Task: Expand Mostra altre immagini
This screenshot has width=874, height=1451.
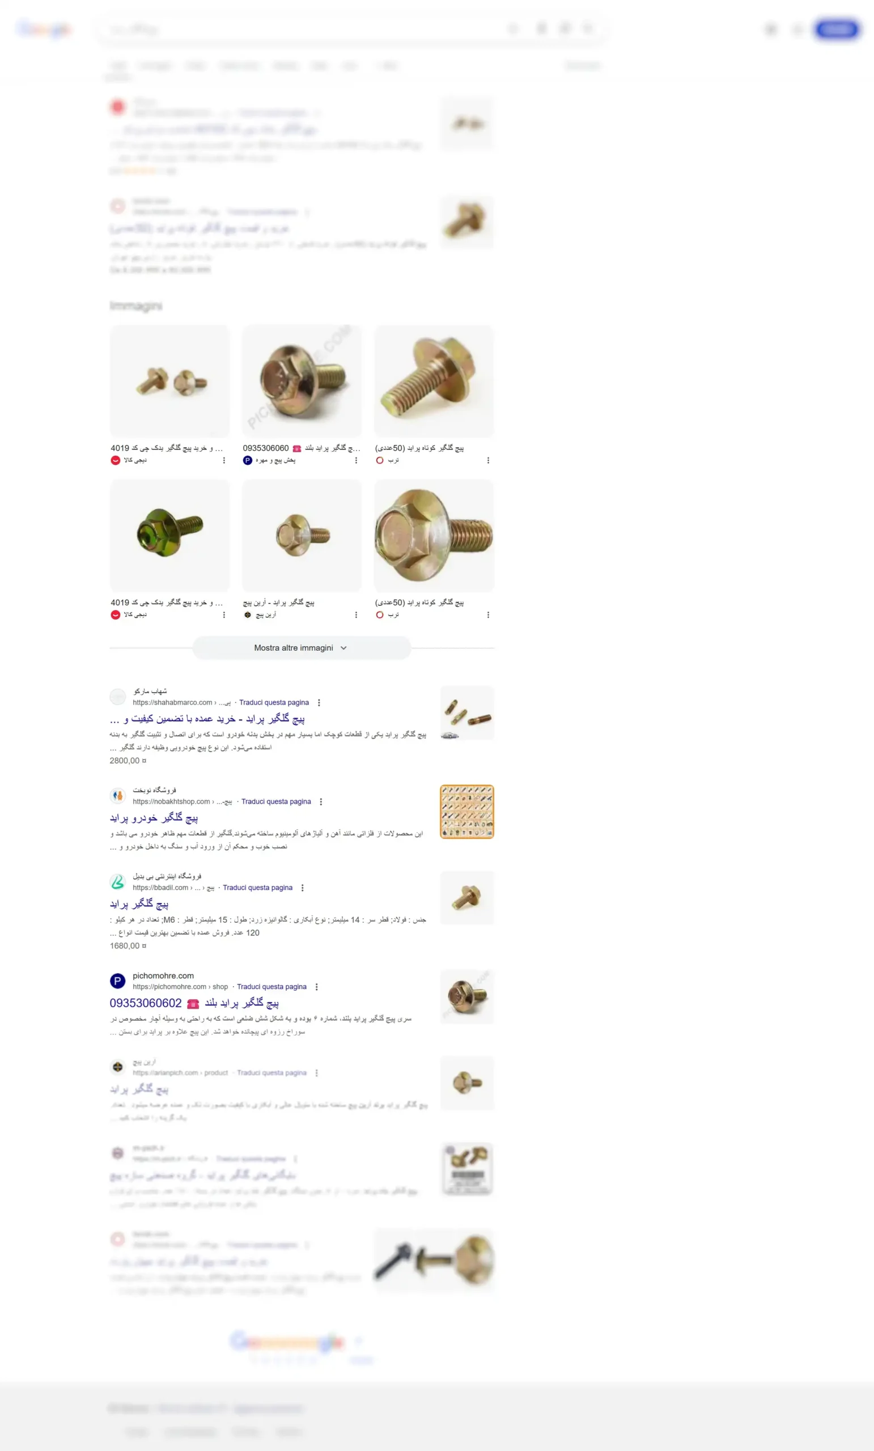Action: tap(302, 648)
